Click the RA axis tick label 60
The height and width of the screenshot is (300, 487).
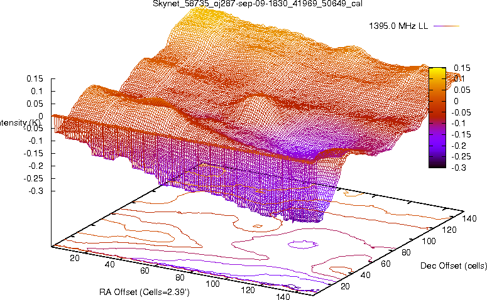(x=145, y=271)
